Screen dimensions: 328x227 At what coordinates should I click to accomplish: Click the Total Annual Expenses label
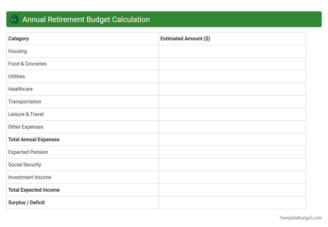coord(34,139)
